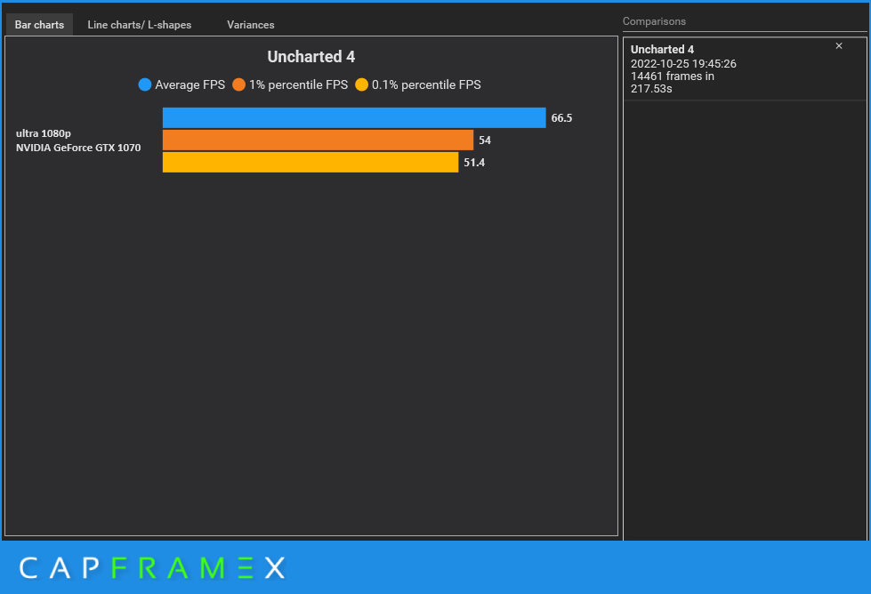Select the Uncharted 4 chart title
Viewport: 871px width, 594px height.
pyautogui.click(x=311, y=57)
